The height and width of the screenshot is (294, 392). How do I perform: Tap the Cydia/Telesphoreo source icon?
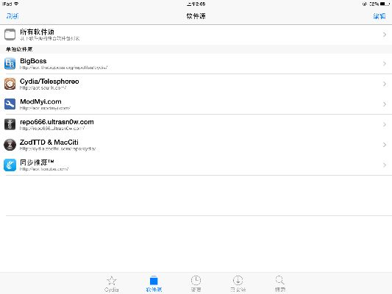[x=10, y=84]
